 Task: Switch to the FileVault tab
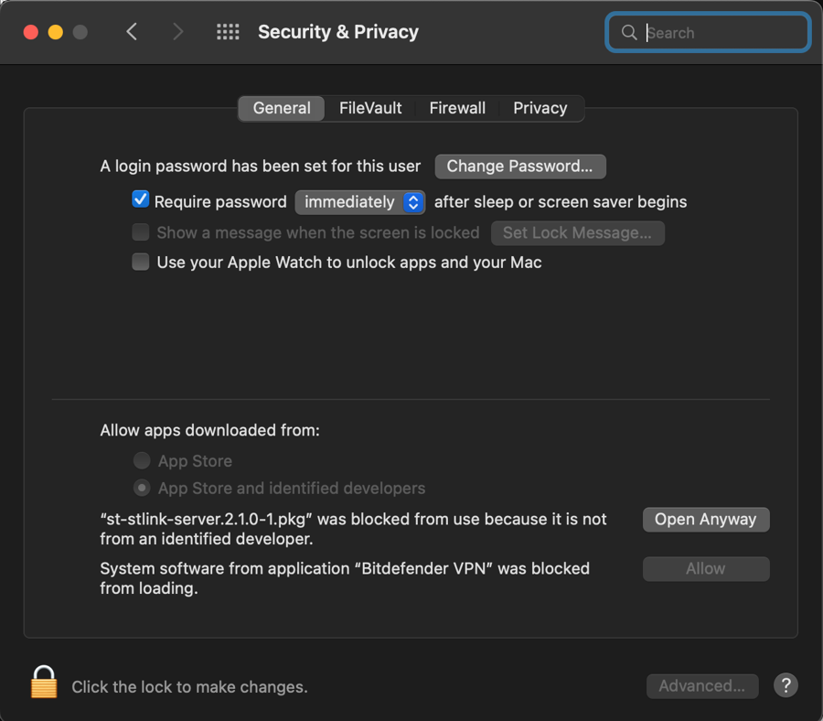[370, 108]
